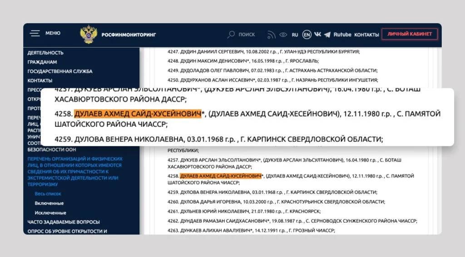Select Весь список sub-item

(x=48, y=194)
